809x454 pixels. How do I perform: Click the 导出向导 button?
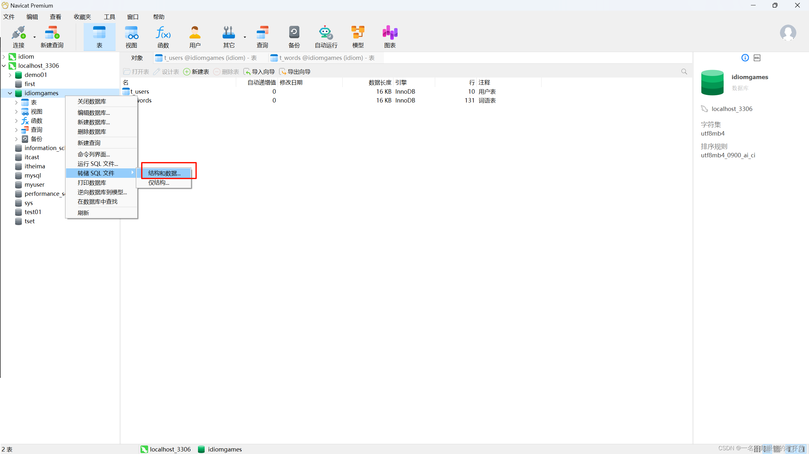click(295, 72)
